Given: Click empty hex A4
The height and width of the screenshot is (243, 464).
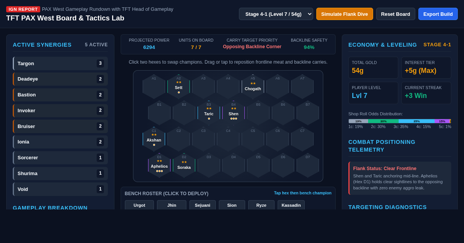Looking at the screenshot, I should [228, 87].
